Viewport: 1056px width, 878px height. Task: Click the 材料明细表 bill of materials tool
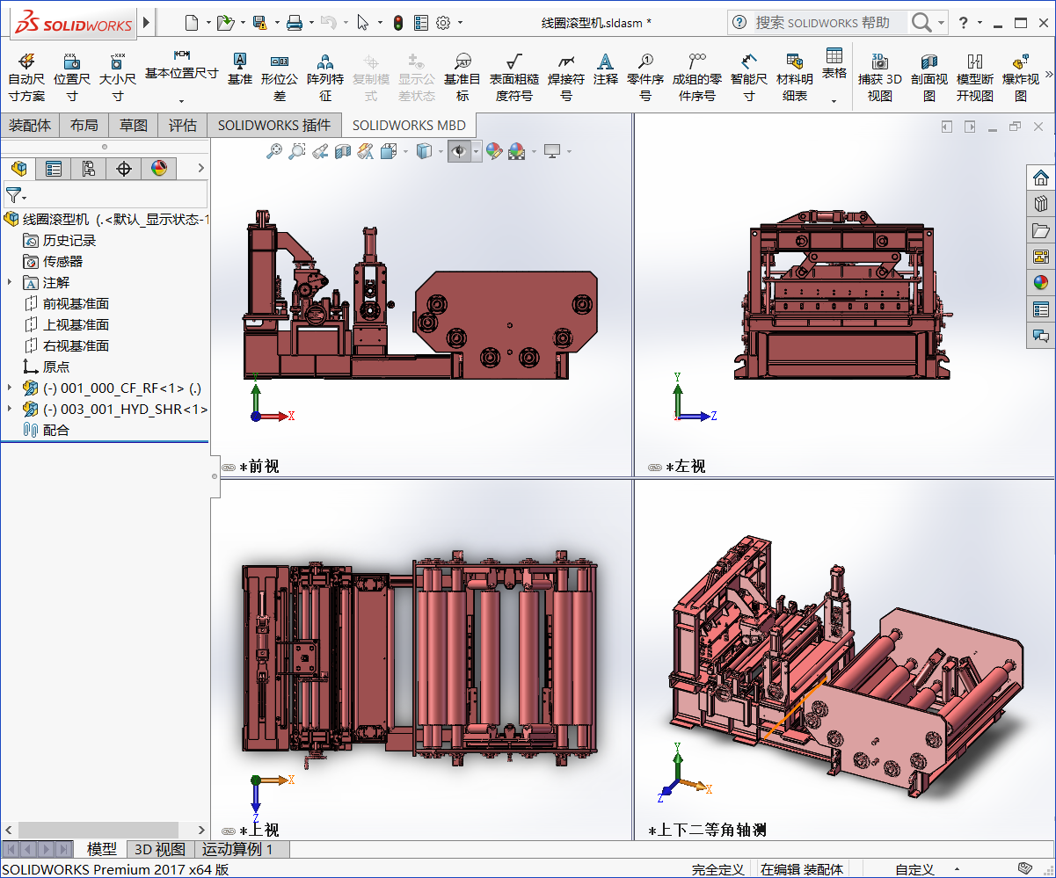pos(795,77)
